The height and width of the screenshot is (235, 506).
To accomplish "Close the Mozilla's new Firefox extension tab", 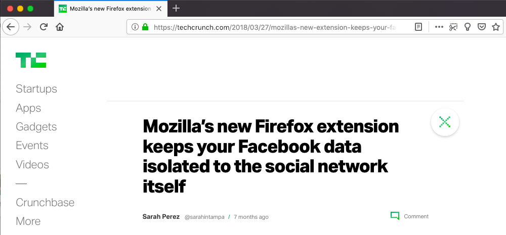I will 158,9.
